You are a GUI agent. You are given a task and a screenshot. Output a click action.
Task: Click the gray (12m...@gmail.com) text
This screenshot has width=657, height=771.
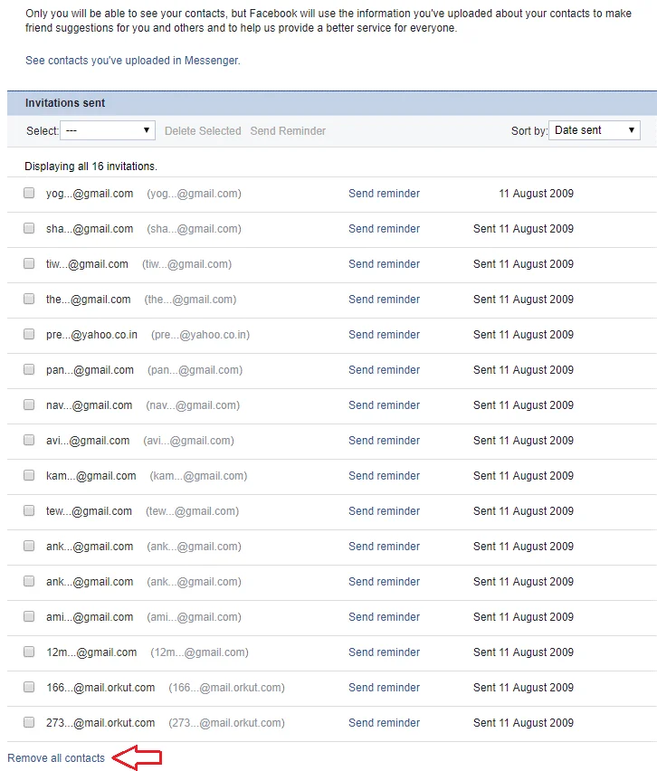click(x=199, y=652)
